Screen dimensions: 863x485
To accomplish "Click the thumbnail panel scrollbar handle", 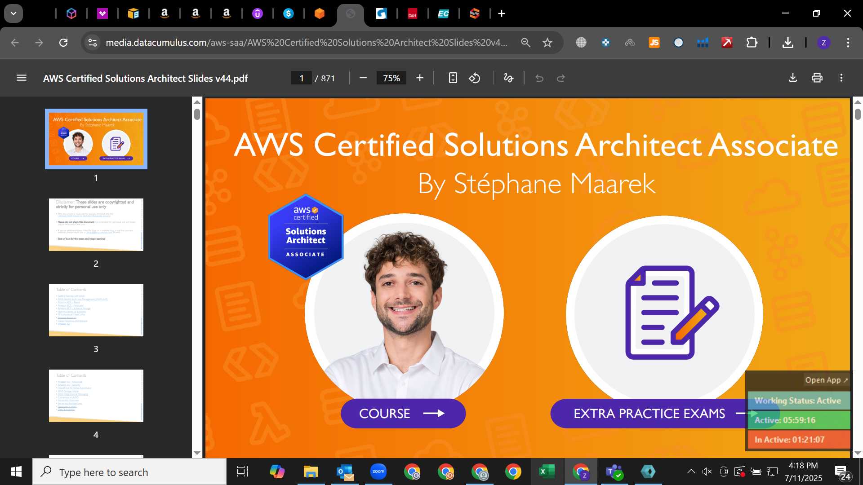I will (x=197, y=114).
